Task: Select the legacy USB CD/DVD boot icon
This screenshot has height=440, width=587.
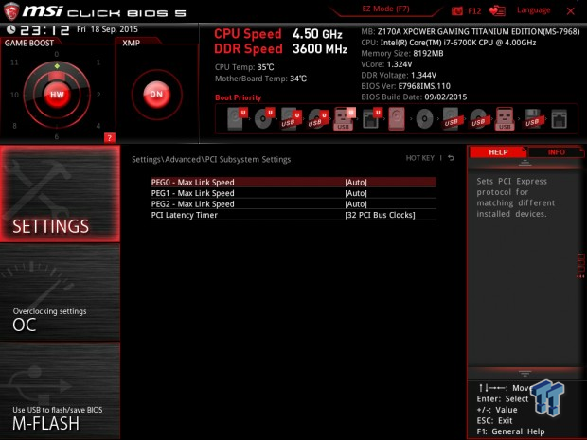Action: (x=478, y=118)
